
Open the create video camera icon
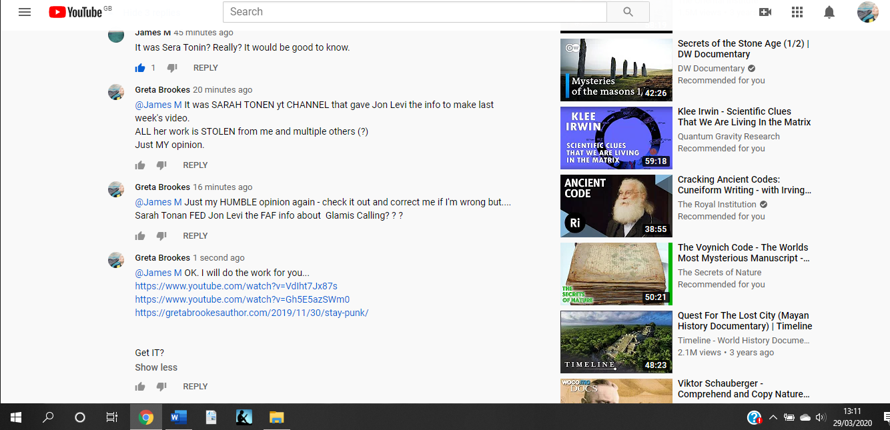(765, 12)
